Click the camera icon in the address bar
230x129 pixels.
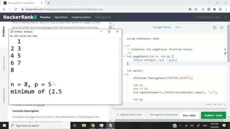(x=190, y=9)
